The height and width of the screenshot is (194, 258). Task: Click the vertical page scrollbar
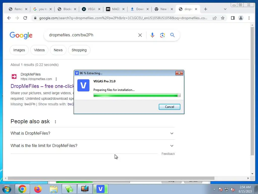point(252,91)
